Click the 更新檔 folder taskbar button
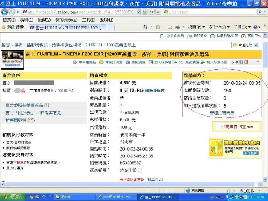268x201 pixels. coord(73,197)
